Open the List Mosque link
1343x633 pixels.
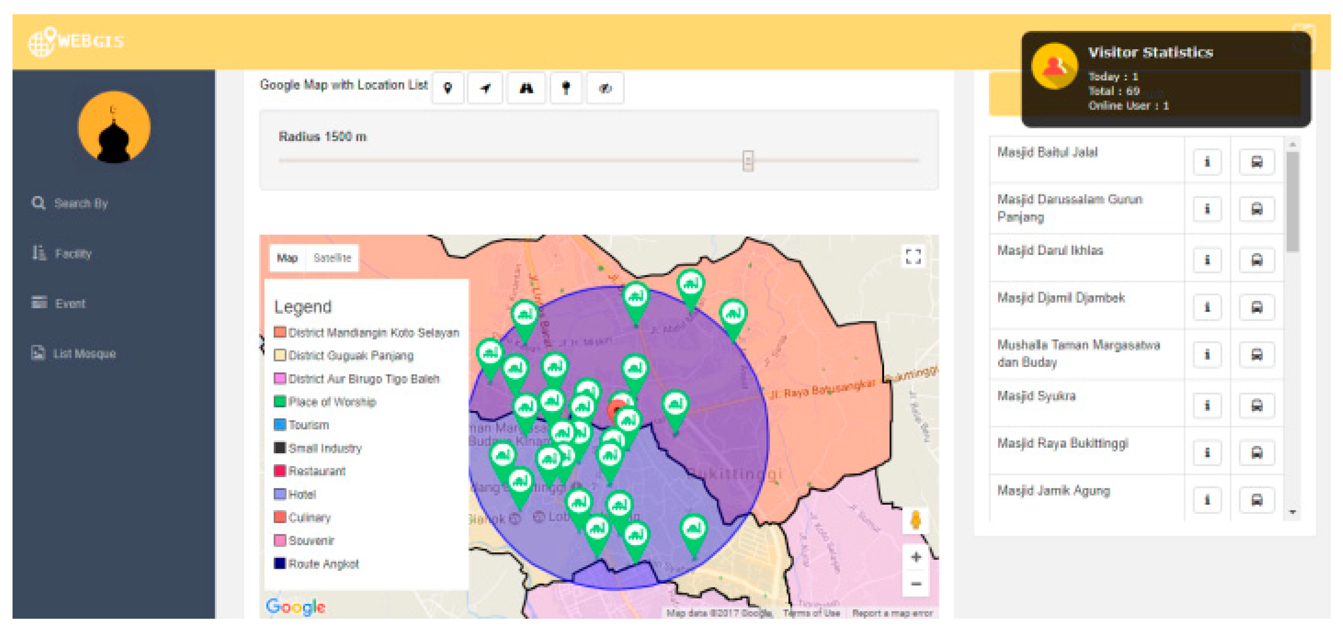pyautogui.click(x=84, y=354)
